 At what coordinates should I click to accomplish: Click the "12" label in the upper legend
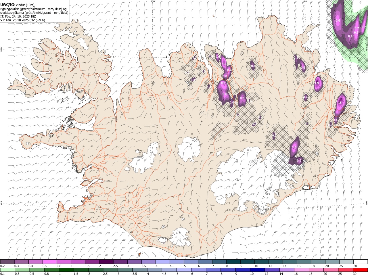pyautogui.click(x=271, y=266)
